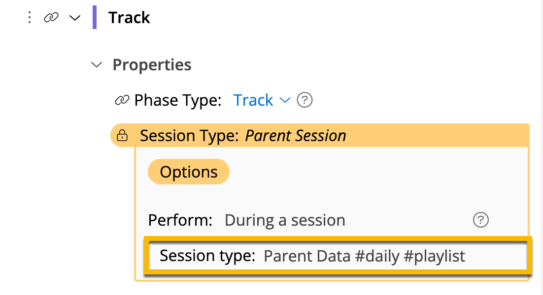Image resolution: width=543 pixels, height=295 pixels.
Task: Click the During a session value
Action: pos(284,220)
